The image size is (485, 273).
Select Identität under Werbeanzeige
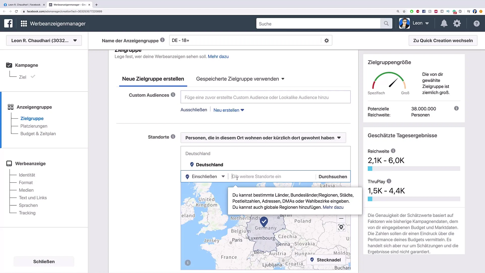(x=27, y=175)
